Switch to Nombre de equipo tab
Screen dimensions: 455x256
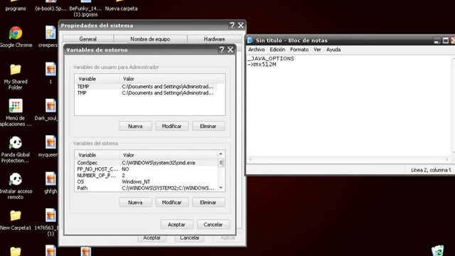coord(150,39)
